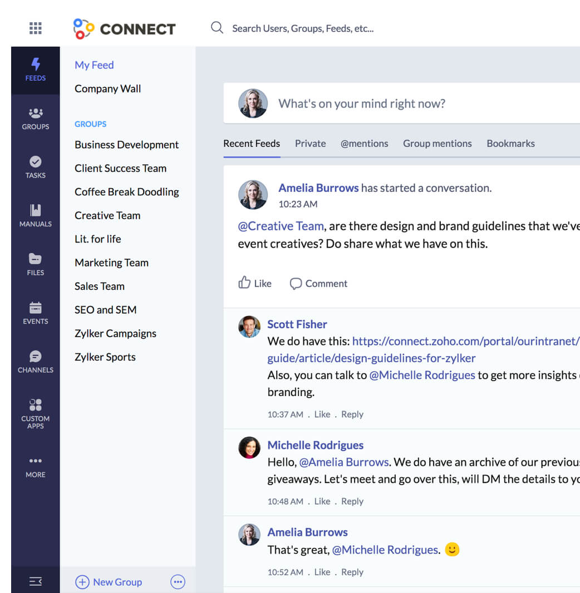Like Amelia Burrows' conversation post
This screenshot has height=593, width=580.
click(x=255, y=283)
